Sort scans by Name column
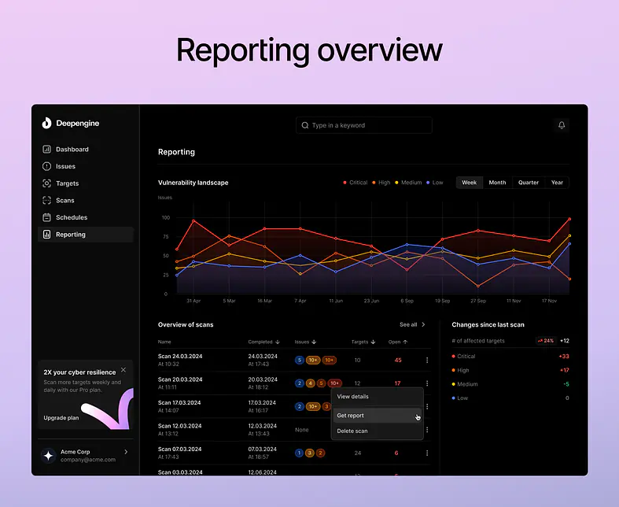 pyautogui.click(x=164, y=342)
